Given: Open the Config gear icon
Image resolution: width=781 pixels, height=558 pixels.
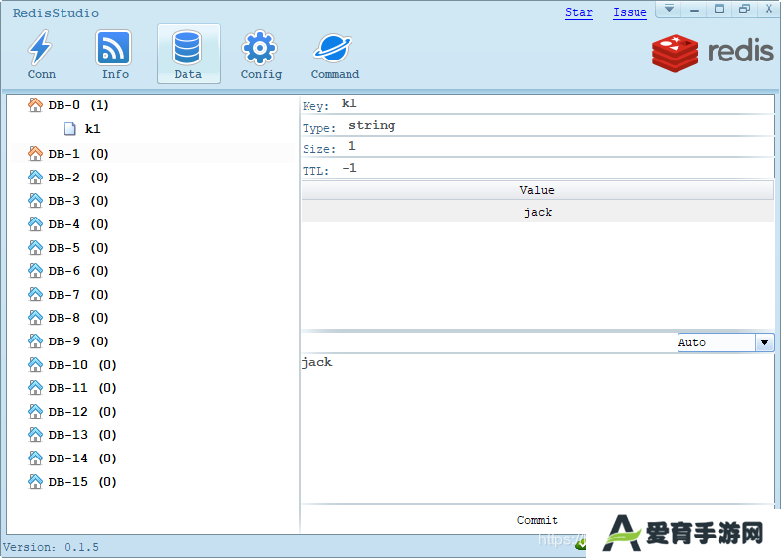Looking at the screenshot, I should pyautogui.click(x=260, y=48).
